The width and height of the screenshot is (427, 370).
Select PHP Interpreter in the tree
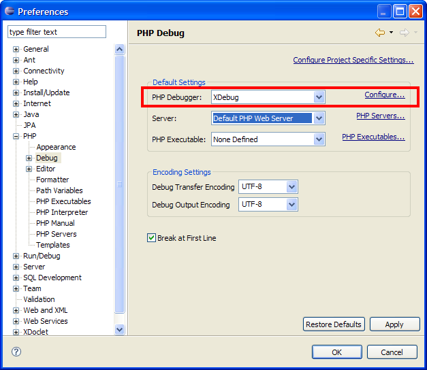tap(62, 212)
